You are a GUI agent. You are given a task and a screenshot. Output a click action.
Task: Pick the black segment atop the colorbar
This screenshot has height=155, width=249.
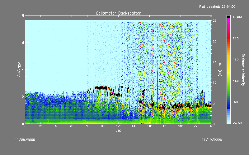pos(228,16)
